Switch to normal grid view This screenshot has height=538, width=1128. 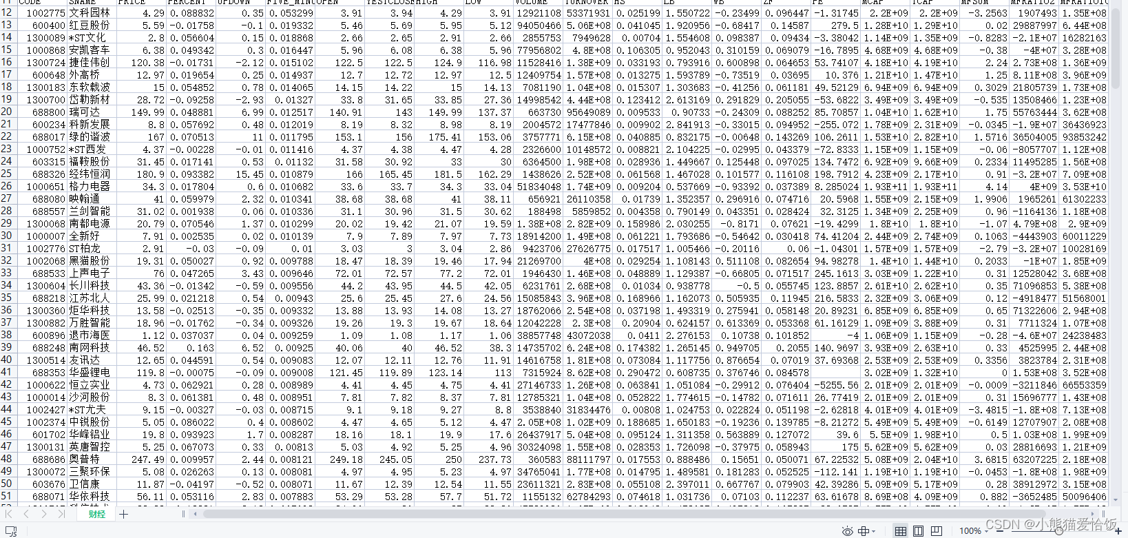[900, 531]
